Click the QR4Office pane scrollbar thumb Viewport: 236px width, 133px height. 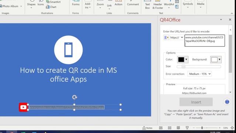tap(230, 54)
